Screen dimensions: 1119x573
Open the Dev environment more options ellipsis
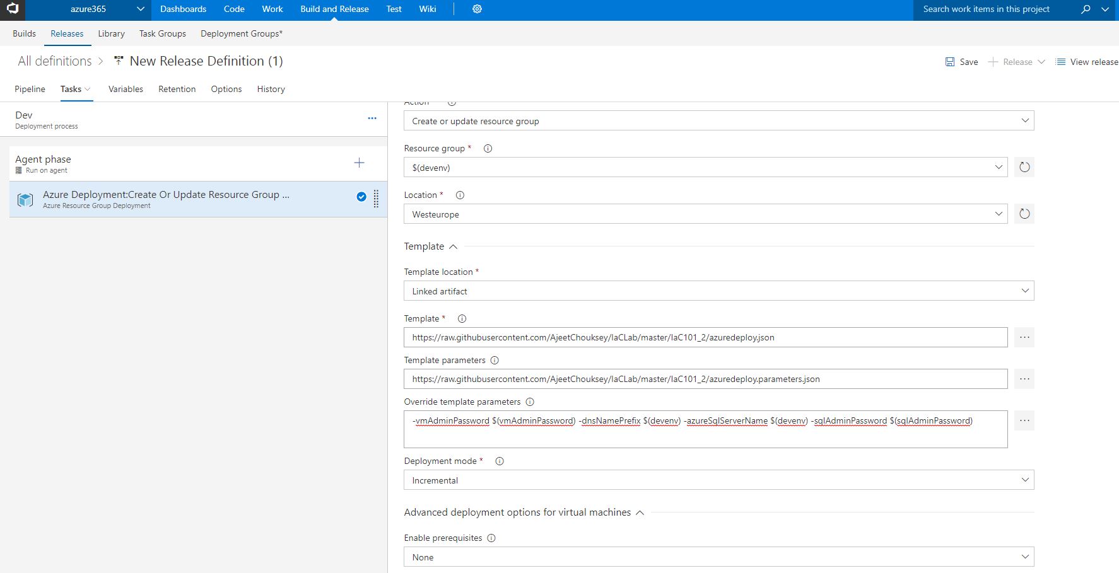point(372,118)
